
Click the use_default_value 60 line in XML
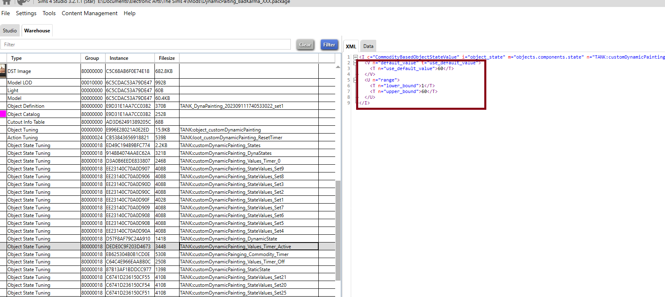412,68
